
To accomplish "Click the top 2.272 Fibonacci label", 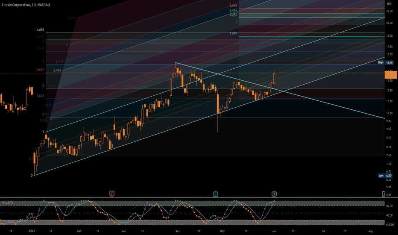I will point(233,14).
